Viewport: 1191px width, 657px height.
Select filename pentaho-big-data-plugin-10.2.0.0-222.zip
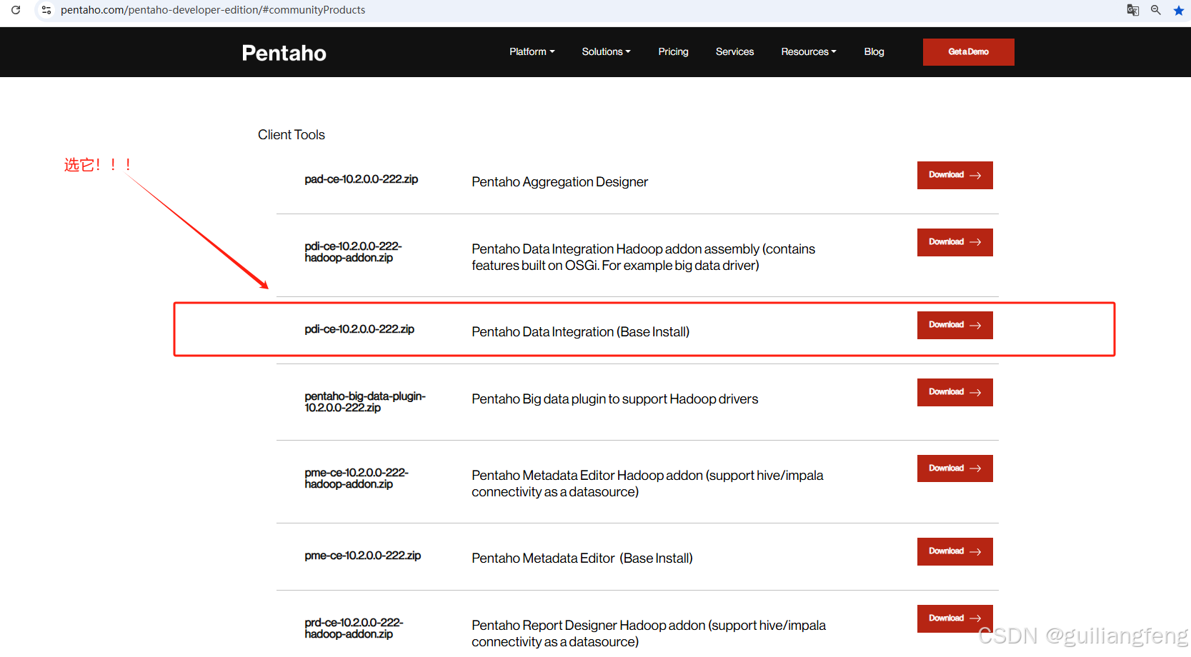pos(364,402)
